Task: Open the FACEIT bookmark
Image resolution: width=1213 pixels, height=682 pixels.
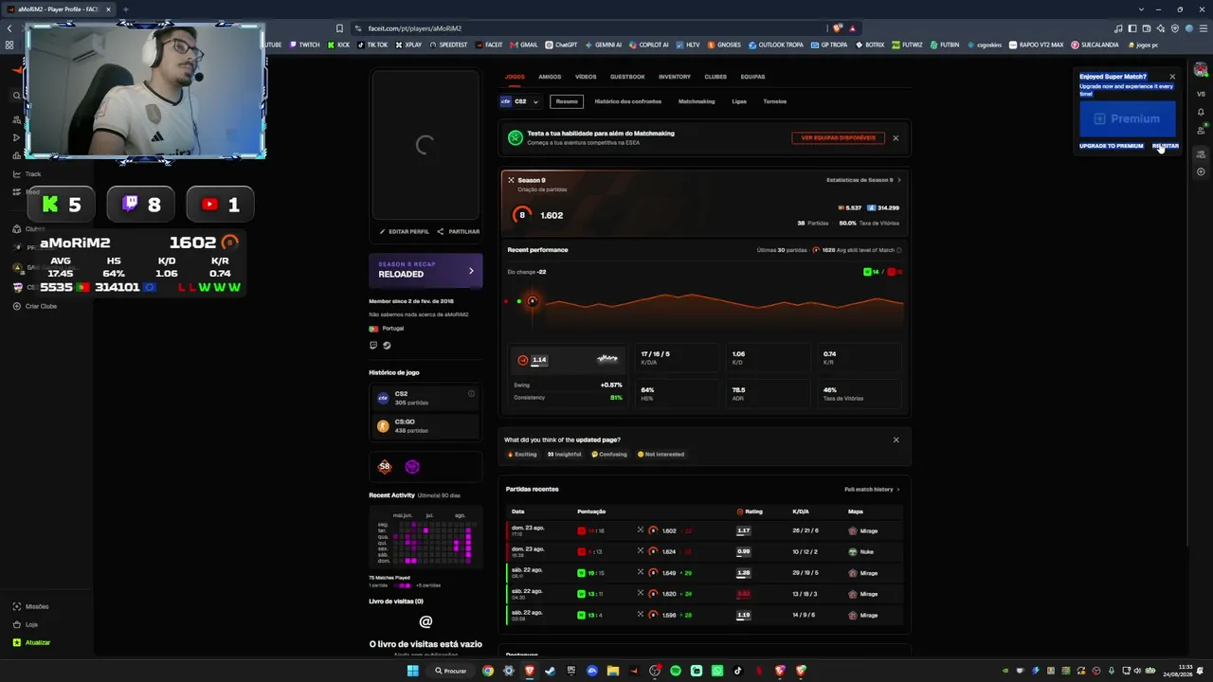Action: pyautogui.click(x=489, y=45)
